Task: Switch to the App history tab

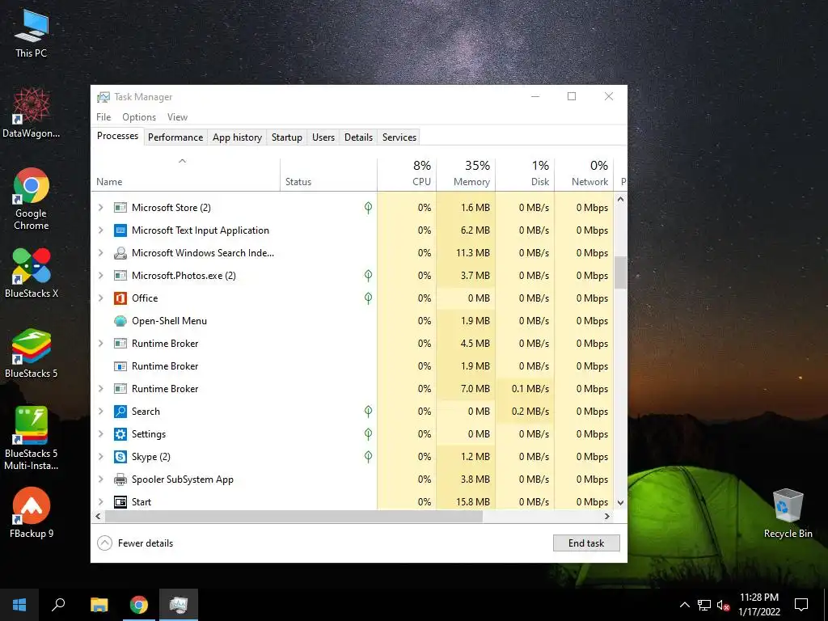Action: (x=237, y=137)
